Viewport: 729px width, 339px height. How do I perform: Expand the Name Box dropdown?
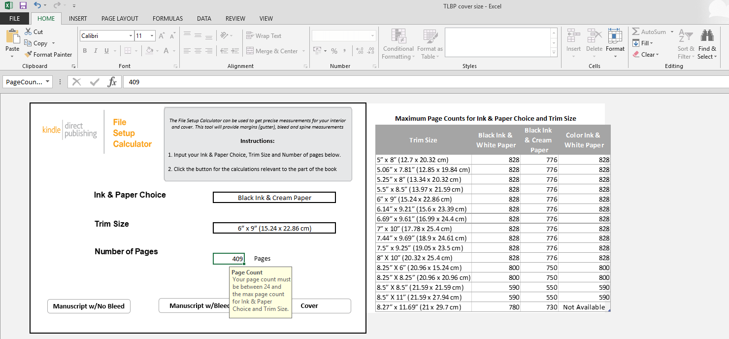pos(47,82)
